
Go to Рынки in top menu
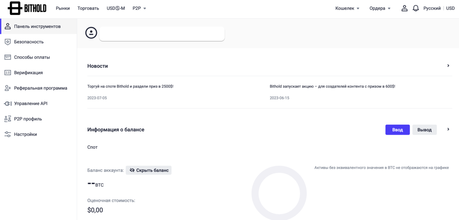click(63, 8)
